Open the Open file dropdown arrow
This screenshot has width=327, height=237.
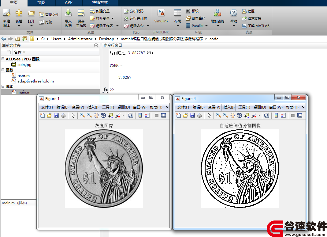[x=31, y=26]
